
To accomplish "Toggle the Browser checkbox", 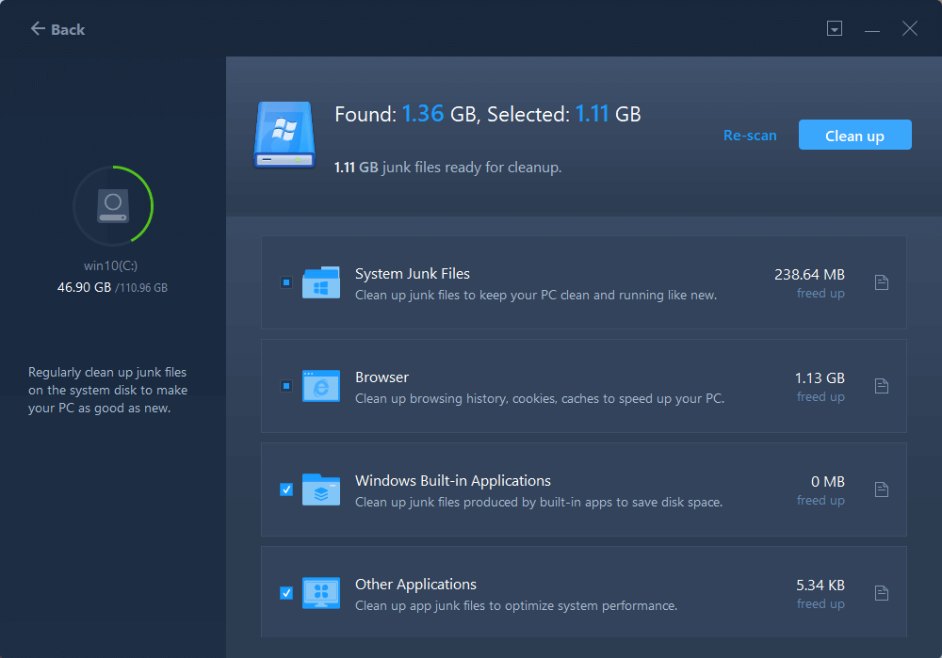I will point(286,386).
